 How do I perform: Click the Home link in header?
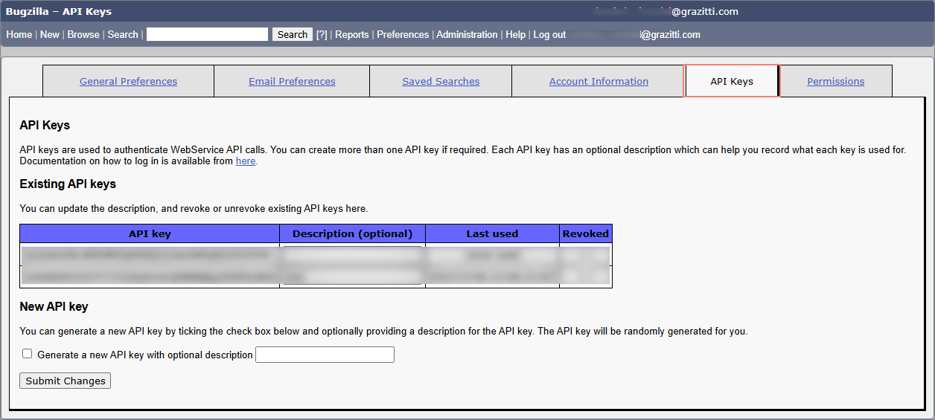pyautogui.click(x=19, y=35)
